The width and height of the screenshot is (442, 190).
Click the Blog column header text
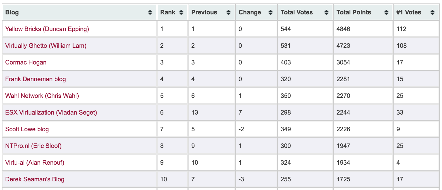12,12
